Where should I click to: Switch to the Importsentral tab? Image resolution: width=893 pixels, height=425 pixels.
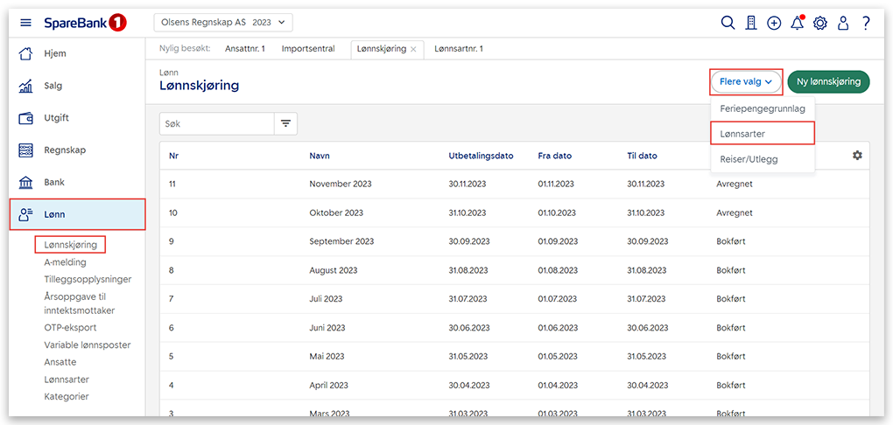tap(308, 49)
